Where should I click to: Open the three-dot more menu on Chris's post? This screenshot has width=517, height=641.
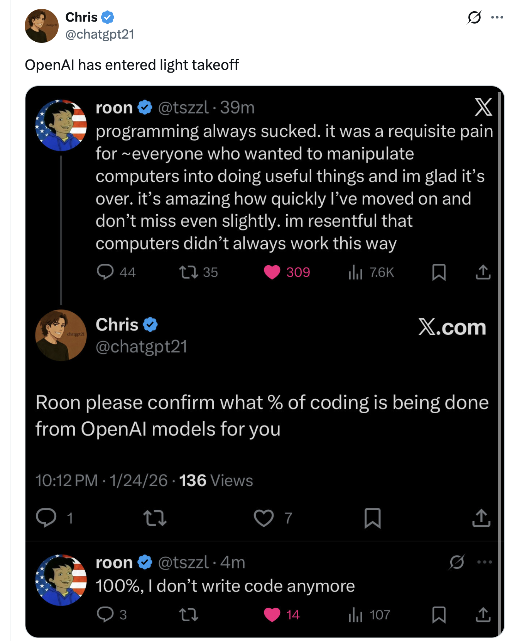click(x=497, y=17)
